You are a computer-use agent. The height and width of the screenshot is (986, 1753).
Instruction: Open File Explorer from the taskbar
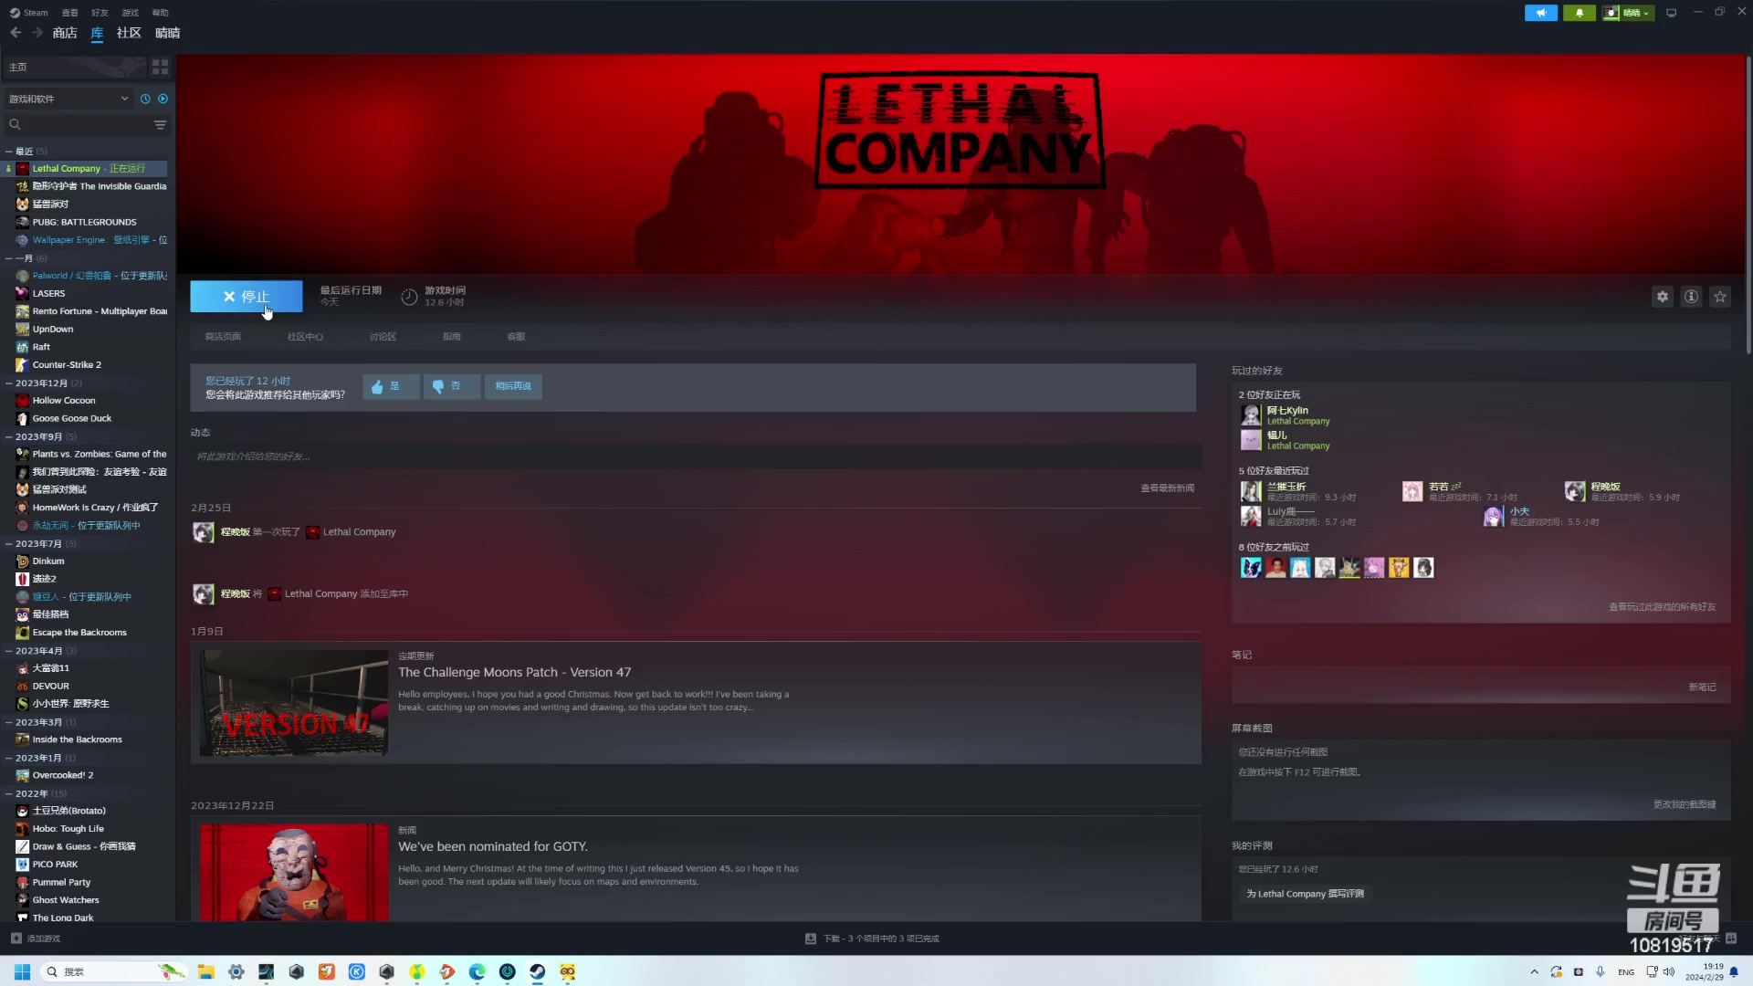coord(206,971)
